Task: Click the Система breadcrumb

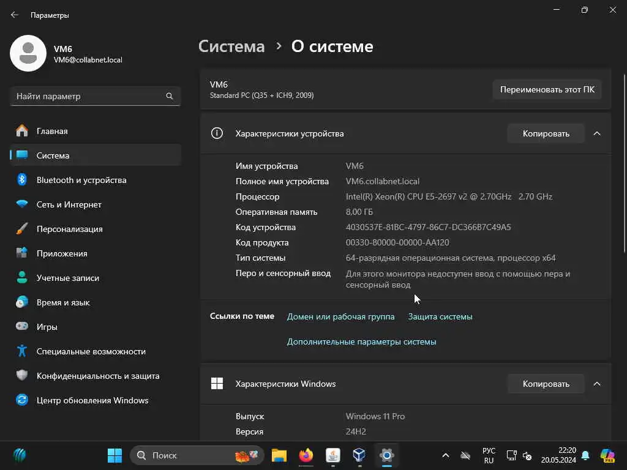Action: tap(231, 47)
